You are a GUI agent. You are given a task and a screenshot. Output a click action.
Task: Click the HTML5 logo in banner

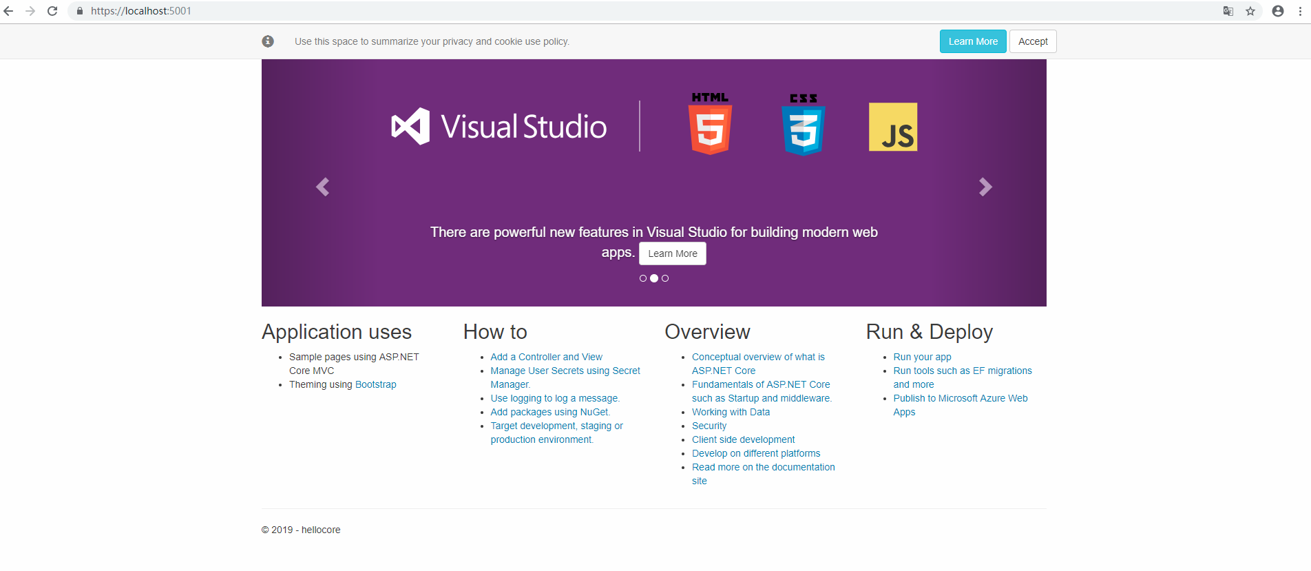point(710,123)
